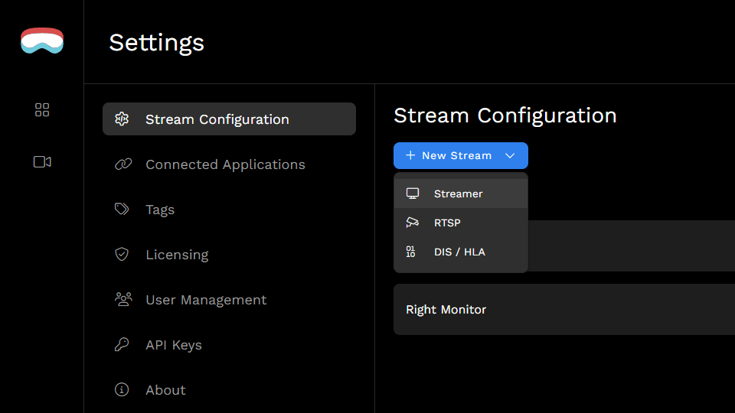Screen dimensions: 735x413
Task: Select Streamer from the dropdown
Action: 461,193
